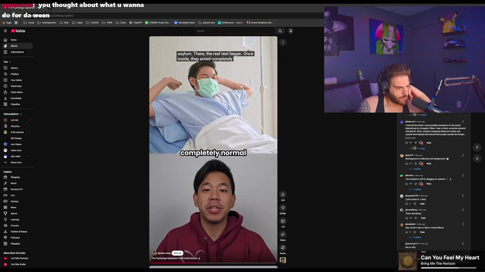The image size is (485, 272).
Task: Dislike the 'Misdiagnose is really bad' comment
Action: pyautogui.click(x=416, y=164)
